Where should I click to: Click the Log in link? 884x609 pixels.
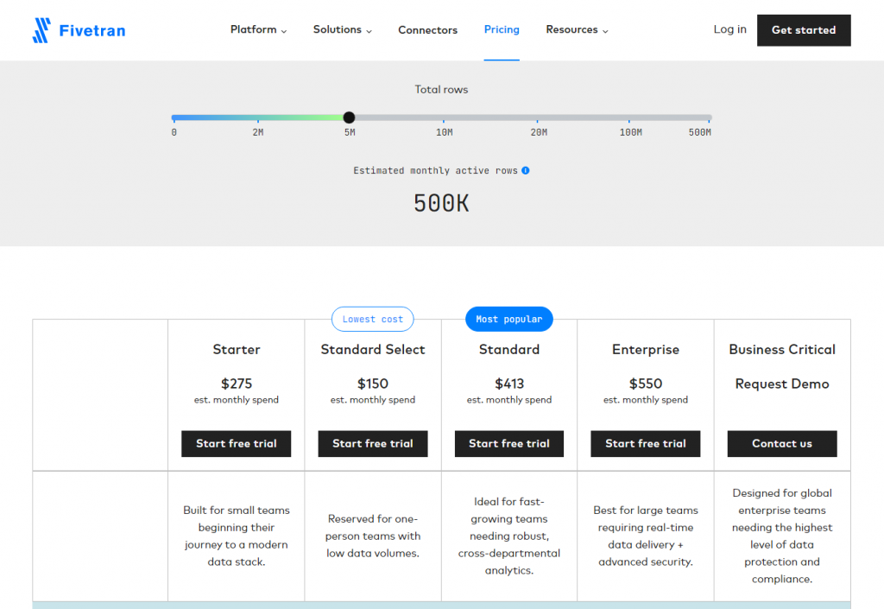point(729,29)
